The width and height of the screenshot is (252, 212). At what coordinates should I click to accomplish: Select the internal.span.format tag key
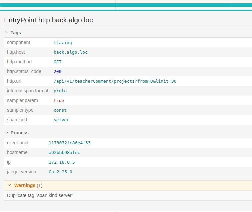tap(27, 91)
